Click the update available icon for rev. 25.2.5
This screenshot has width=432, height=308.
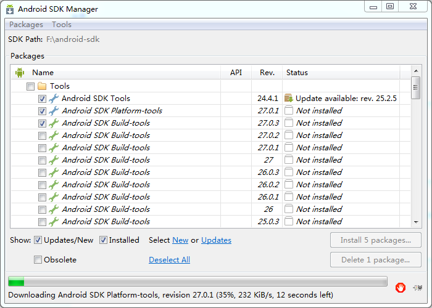pos(288,98)
